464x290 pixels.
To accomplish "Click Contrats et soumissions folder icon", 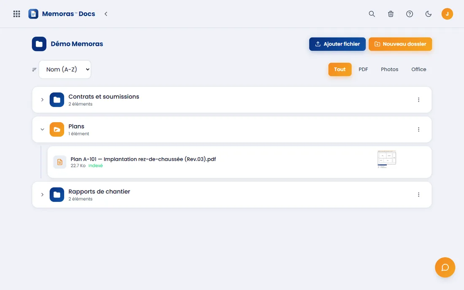I will point(57,100).
